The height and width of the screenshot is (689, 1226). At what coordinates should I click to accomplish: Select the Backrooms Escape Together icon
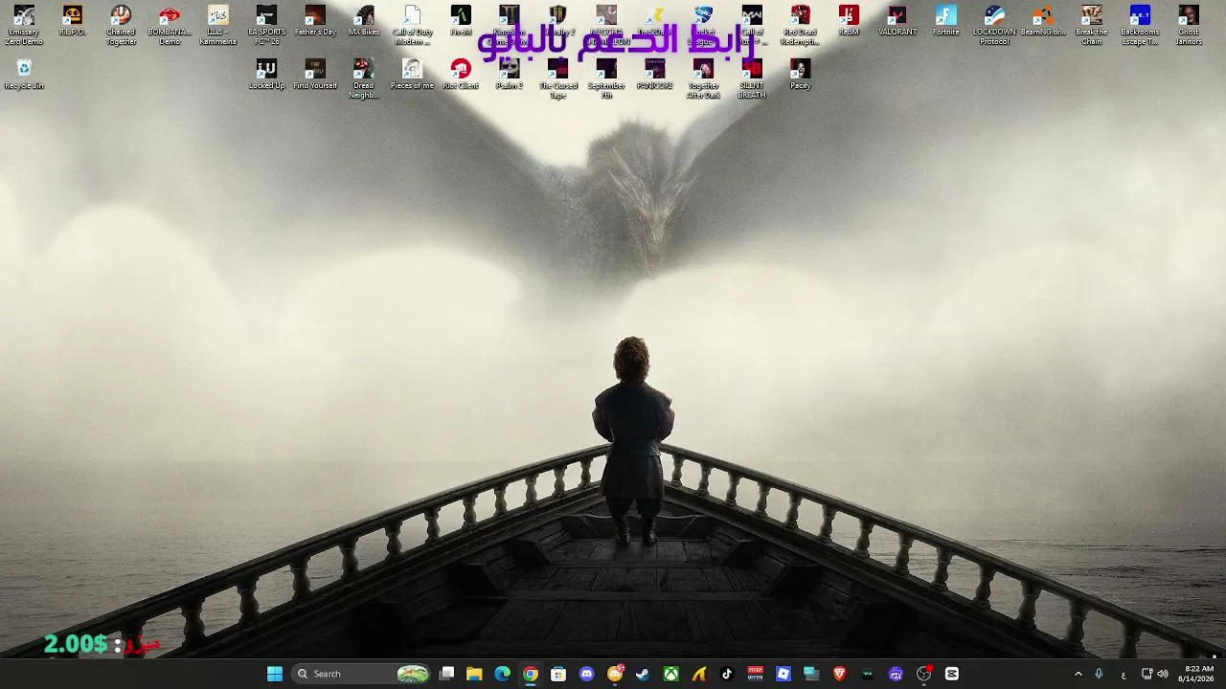pyautogui.click(x=1140, y=26)
